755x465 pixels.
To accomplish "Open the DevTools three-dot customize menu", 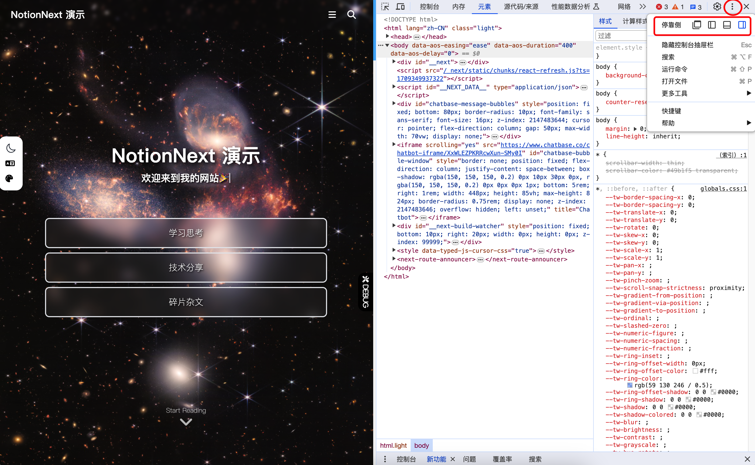I will 732,7.
